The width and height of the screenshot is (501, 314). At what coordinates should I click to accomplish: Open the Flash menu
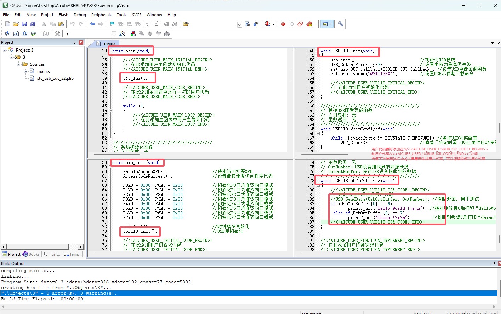click(x=63, y=15)
